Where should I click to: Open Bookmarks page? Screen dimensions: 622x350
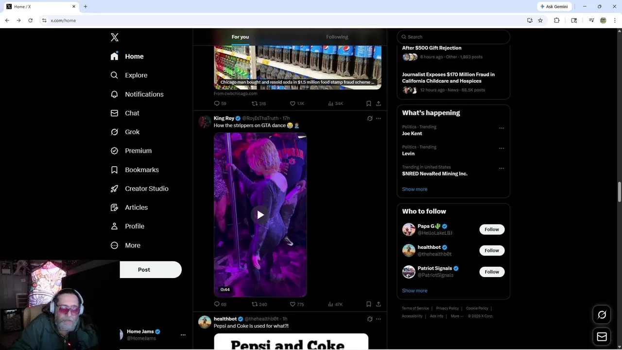(x=135, y=170)
